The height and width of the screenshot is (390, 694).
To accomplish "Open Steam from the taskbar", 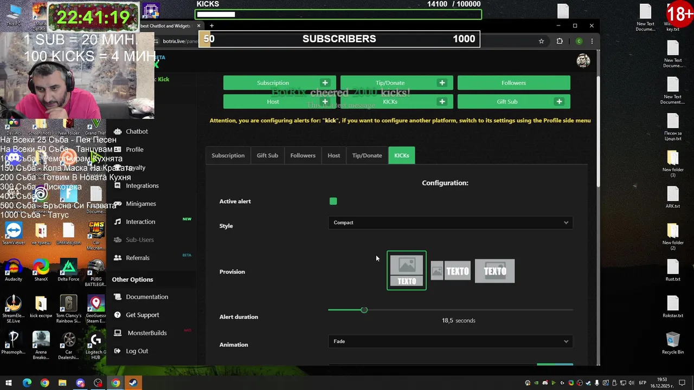I will pyautogui.click(x=133, y=383).
